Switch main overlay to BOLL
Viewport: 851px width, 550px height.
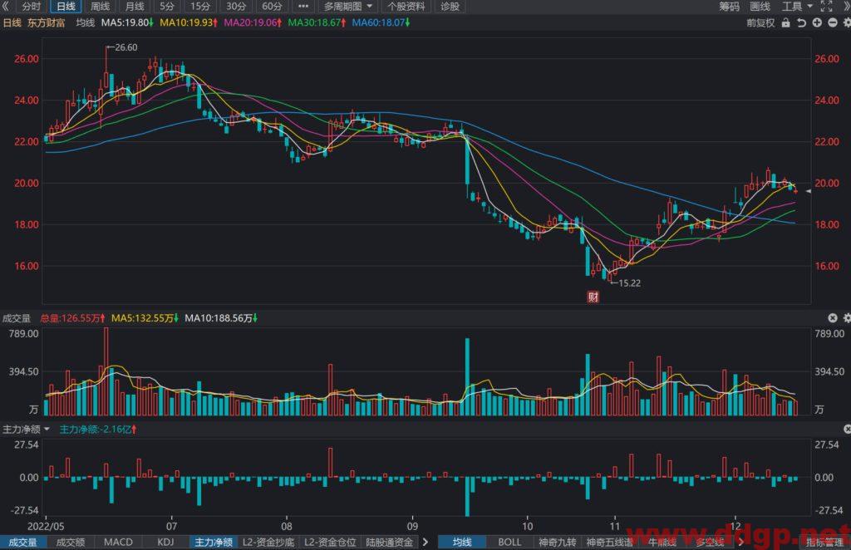(x=509, y=542)
